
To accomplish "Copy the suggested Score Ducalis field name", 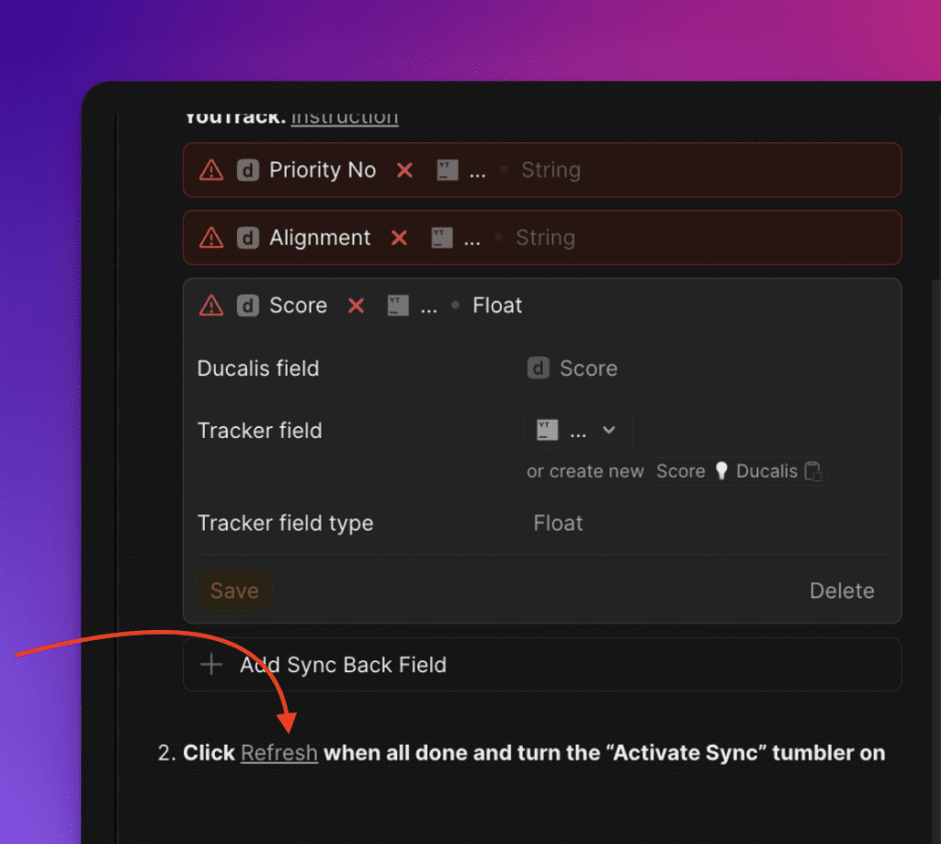I will 813,471.
